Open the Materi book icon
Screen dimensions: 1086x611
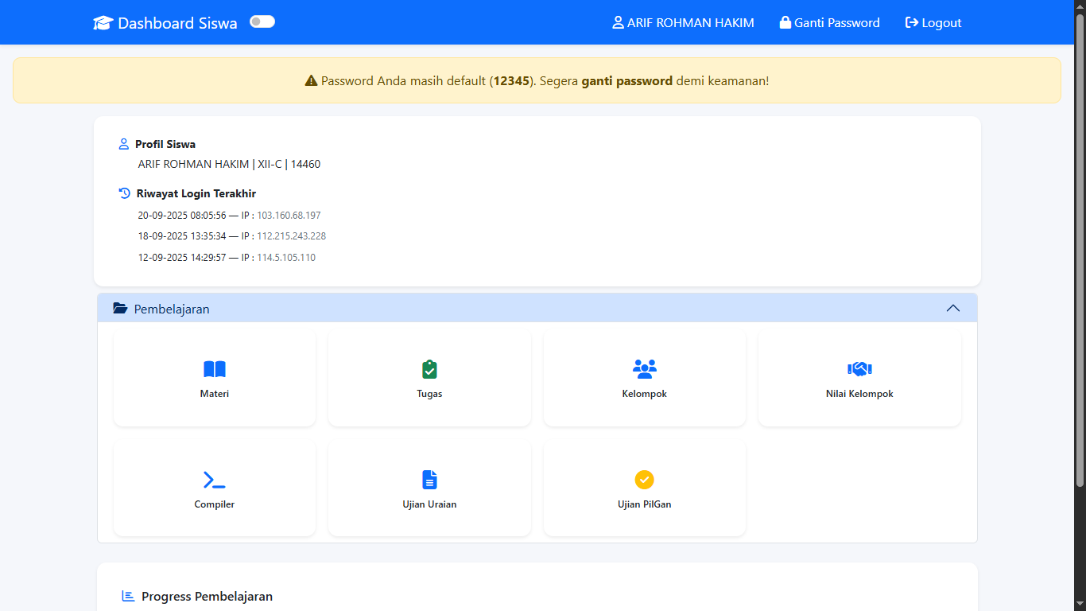(x=214, y=368)
